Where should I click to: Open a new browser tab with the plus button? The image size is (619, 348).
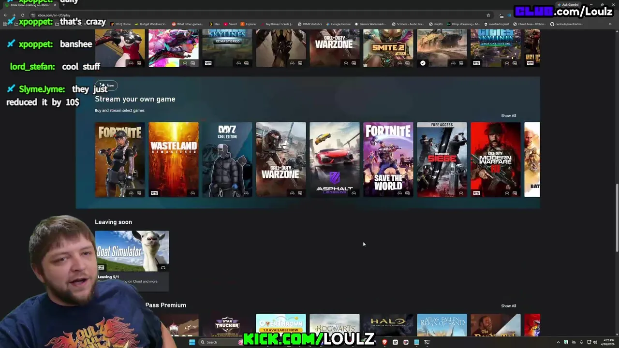click(x=63, y=5)
